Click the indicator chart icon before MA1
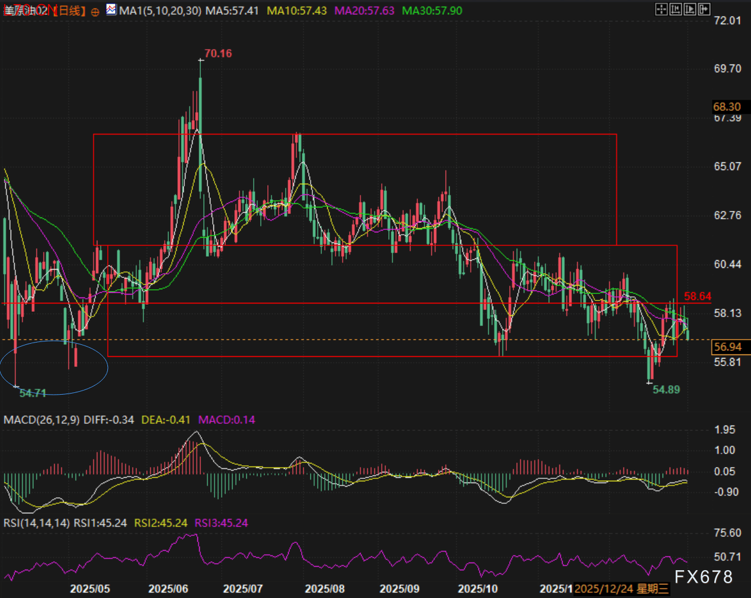Screen dimensions: 751x598 pyautogui.click(x=111, y=10)
